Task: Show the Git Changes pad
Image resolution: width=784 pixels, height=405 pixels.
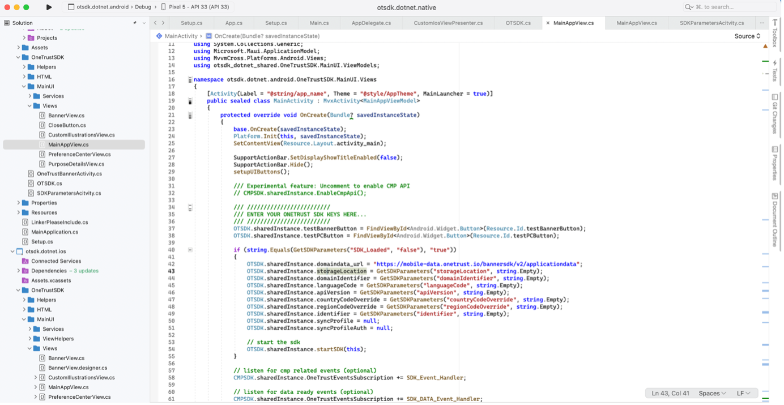Action: 775,114
